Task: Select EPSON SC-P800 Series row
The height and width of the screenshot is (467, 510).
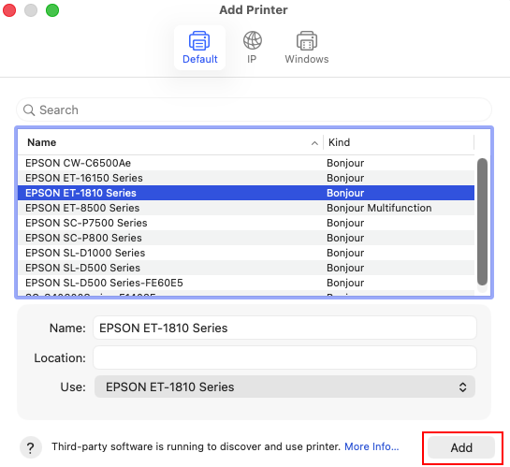Action: 246,238
